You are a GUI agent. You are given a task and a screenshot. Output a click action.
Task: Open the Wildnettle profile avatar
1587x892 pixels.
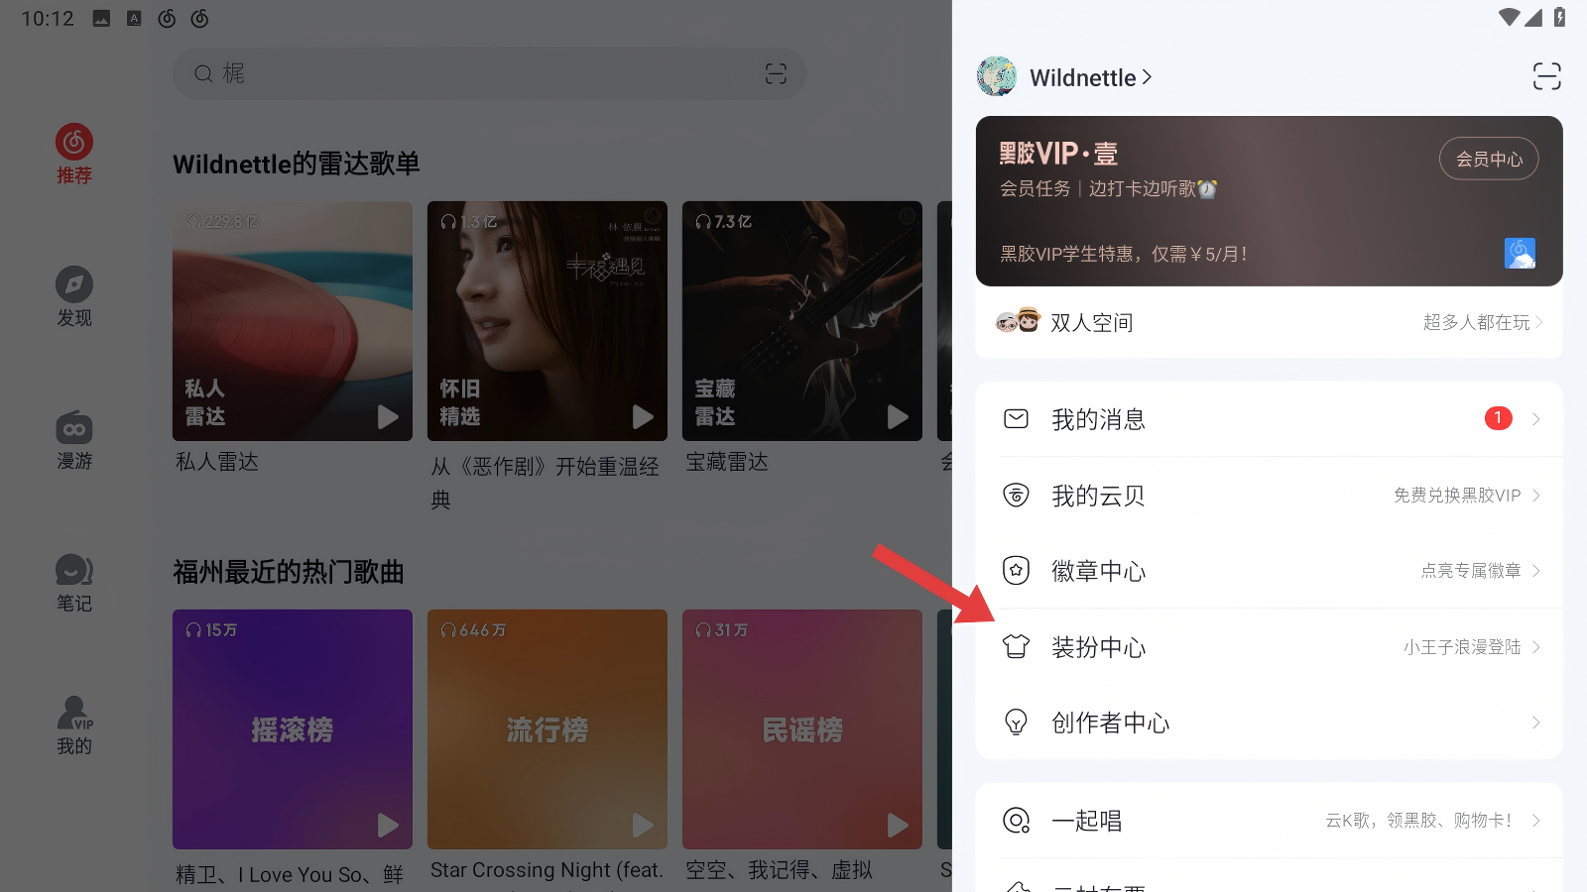pos(997,76)
